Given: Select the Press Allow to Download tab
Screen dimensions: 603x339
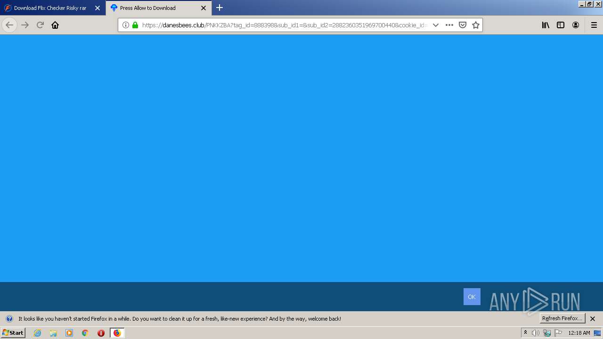Looking at the screenshot, I should tap(159, 8).
